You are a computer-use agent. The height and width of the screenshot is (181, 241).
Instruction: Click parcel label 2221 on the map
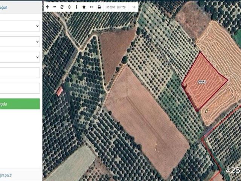coord(202,82)
